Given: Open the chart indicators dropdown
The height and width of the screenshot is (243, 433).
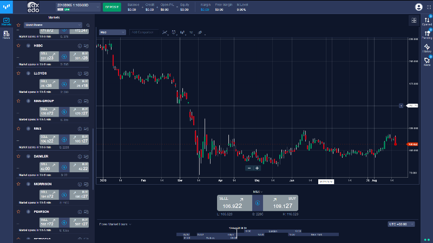Looking at the screenshot, I should click(x=165, y=32).
